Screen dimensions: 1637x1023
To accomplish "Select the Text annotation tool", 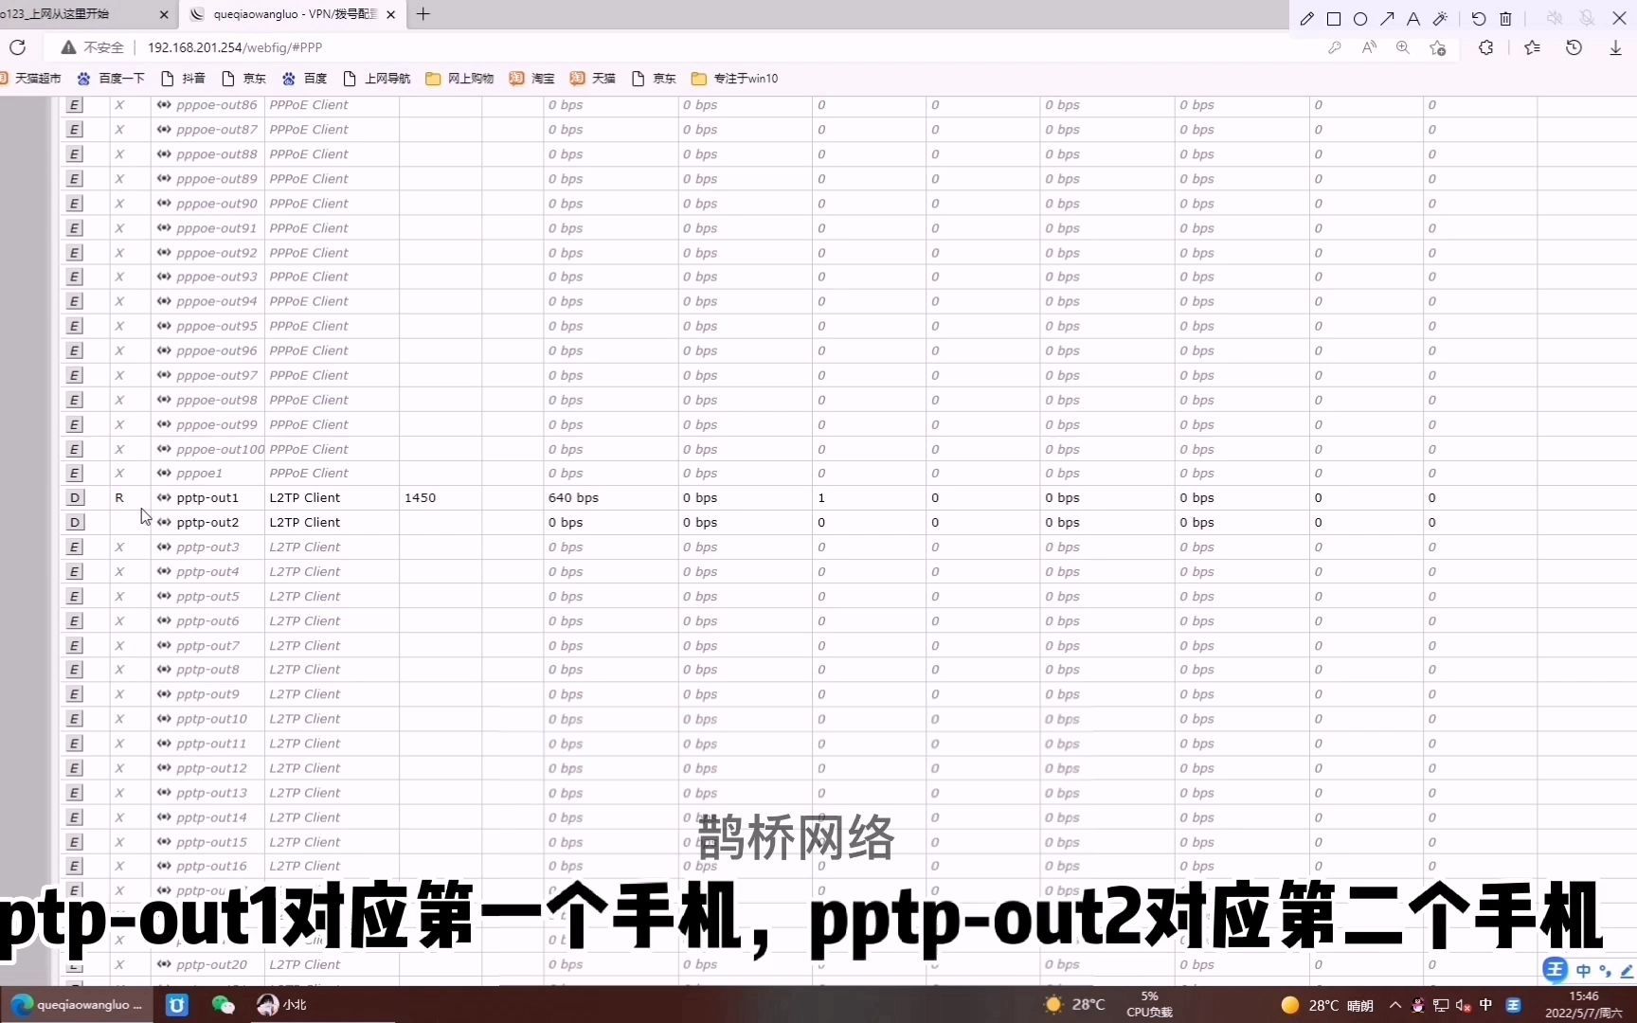I will pyautogui.click(x=1413, y=19).
